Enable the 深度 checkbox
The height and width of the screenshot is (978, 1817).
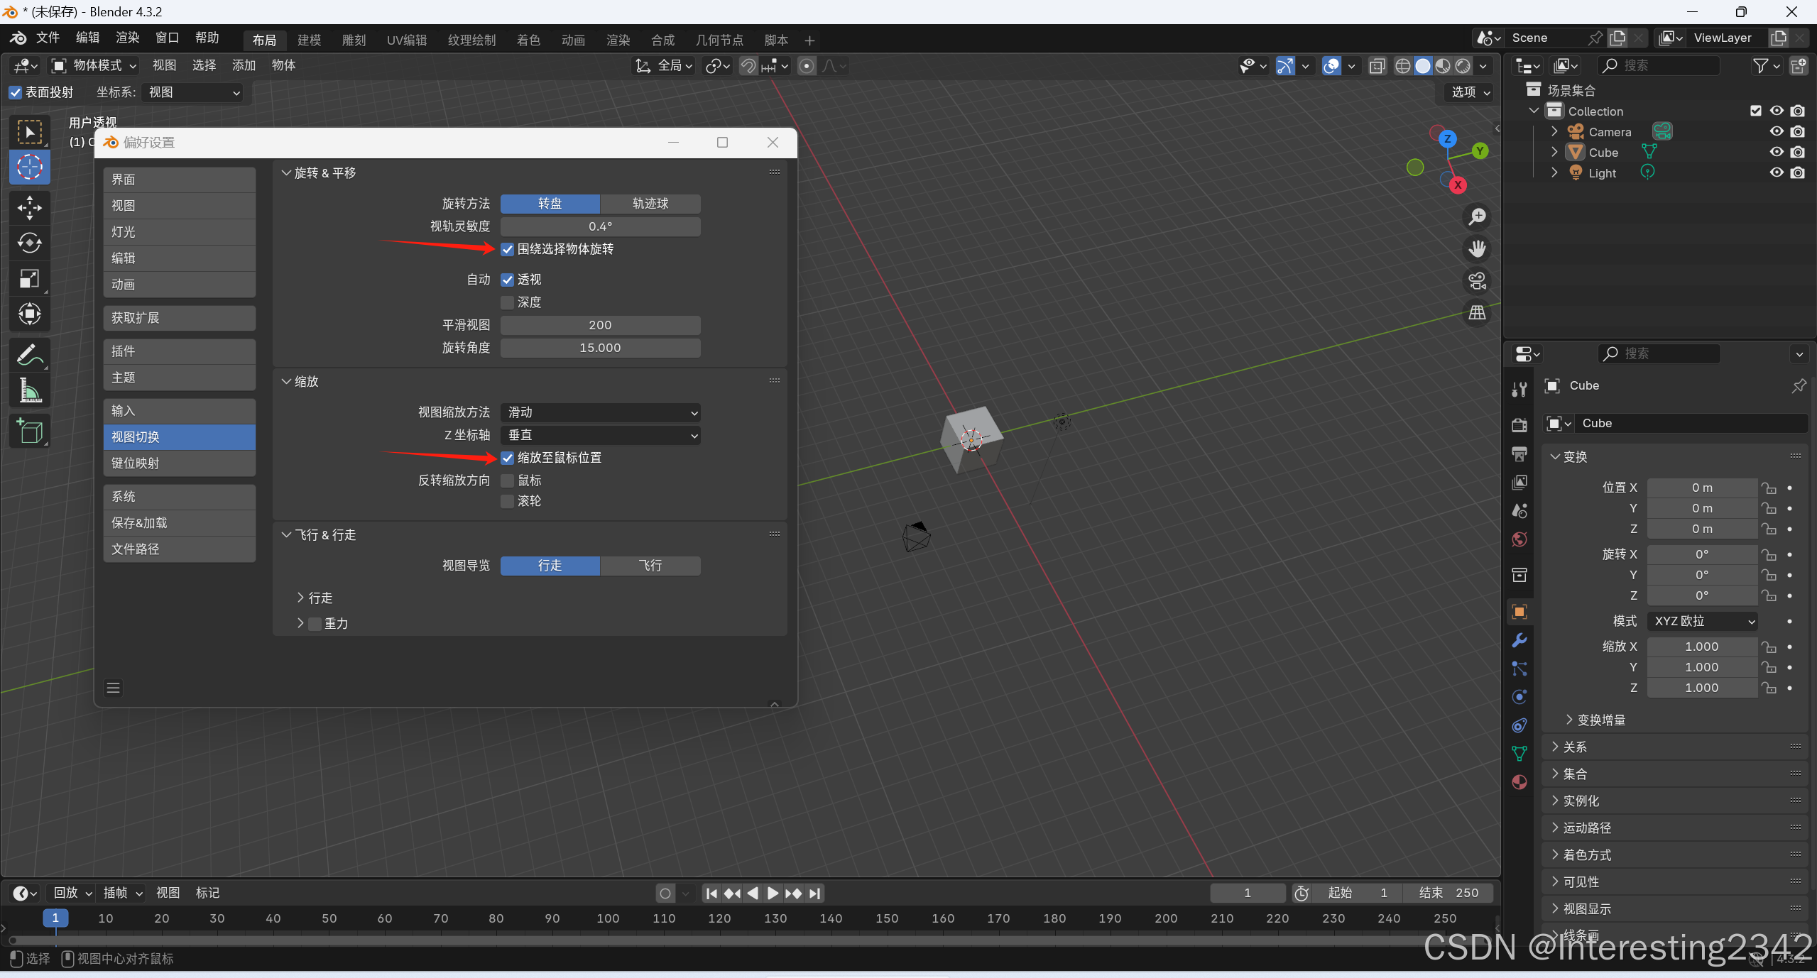pos(508,302)
